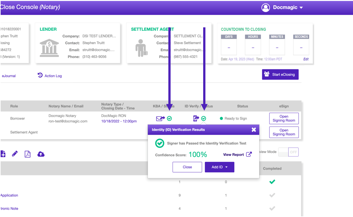This screenshot has height=217, width=353.
Task: Click the green completed checkmark in first row
Action: pos(272,182)
